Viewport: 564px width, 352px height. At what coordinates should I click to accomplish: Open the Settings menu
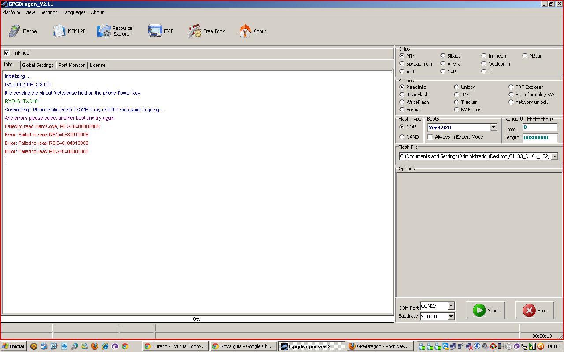pyautogui.click(x=49, y=12)
